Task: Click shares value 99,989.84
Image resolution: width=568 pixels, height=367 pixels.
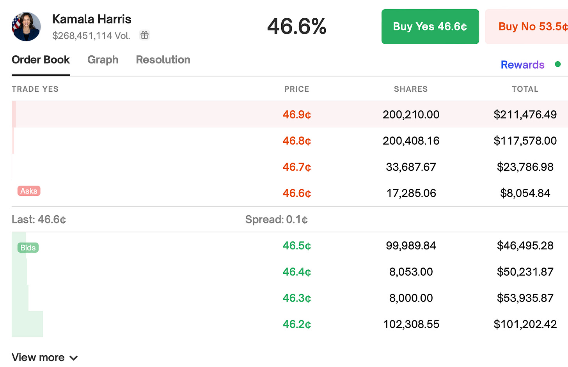Action: [411, 246]
